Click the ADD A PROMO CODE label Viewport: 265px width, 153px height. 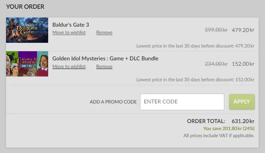[113, 102]
